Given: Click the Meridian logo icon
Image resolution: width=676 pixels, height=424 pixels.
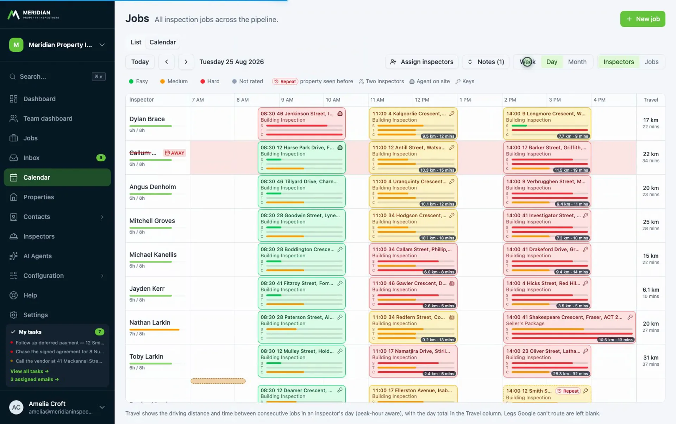Looking at the screenshot, I should 13,14.
